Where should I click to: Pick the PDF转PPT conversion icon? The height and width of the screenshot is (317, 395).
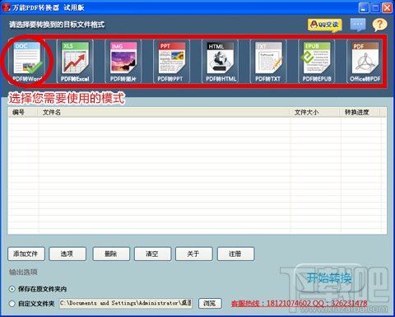171,61
